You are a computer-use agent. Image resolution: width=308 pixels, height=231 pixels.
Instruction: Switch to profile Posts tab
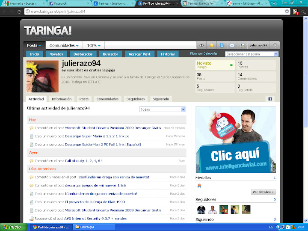(84, 99)
